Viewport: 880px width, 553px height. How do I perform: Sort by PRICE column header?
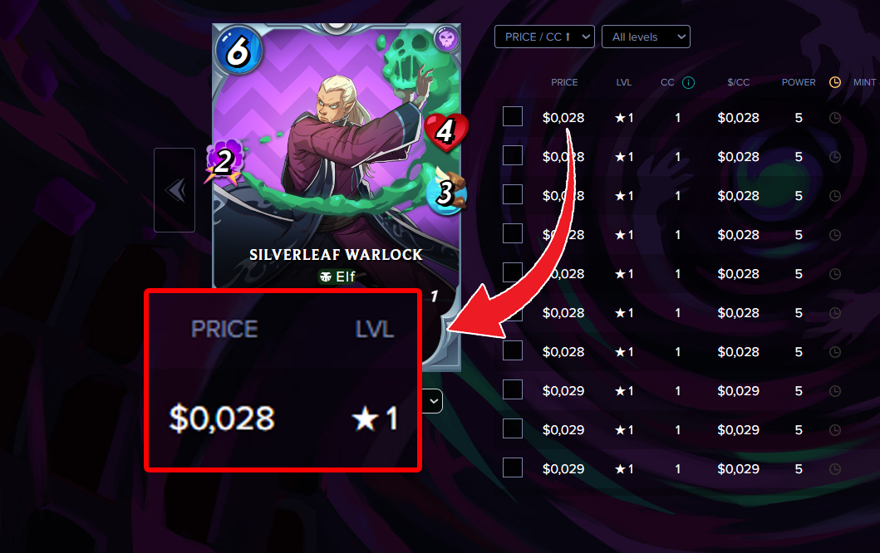point(564,82)
